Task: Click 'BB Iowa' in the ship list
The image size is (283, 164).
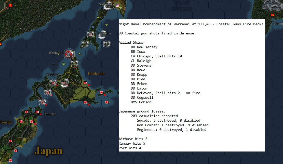Action: click(138, 52)
